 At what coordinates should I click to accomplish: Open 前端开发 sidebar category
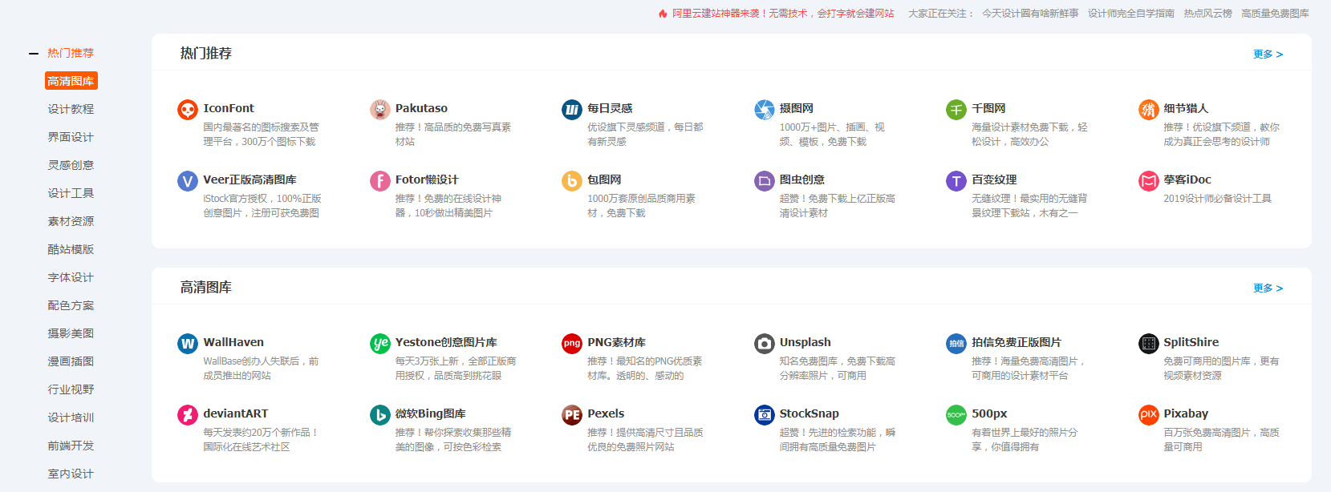point(71,446)
